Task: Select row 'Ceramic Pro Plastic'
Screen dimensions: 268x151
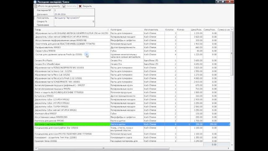Action: 132,60
